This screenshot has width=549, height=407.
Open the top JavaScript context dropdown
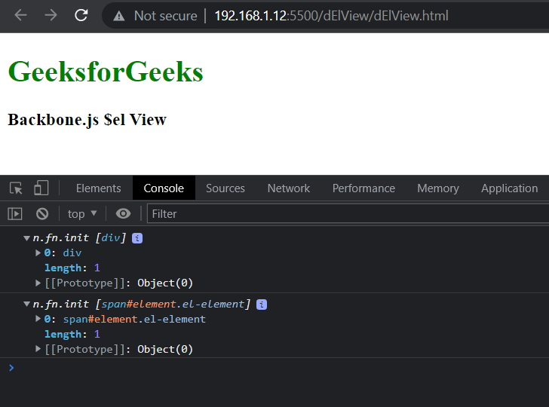(82, 214)
